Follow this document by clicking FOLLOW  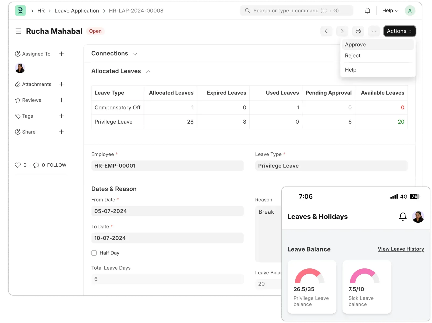[x=57, y=165]
